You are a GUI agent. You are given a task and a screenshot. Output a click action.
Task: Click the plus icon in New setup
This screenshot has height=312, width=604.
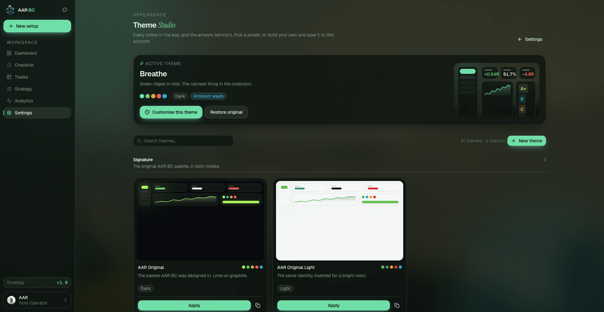[11, 26]
